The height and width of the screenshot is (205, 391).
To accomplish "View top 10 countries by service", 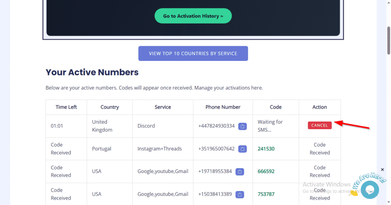I will point(193,53).
